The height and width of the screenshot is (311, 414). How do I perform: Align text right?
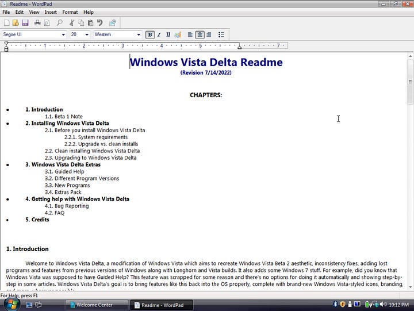tap(209, 34)
